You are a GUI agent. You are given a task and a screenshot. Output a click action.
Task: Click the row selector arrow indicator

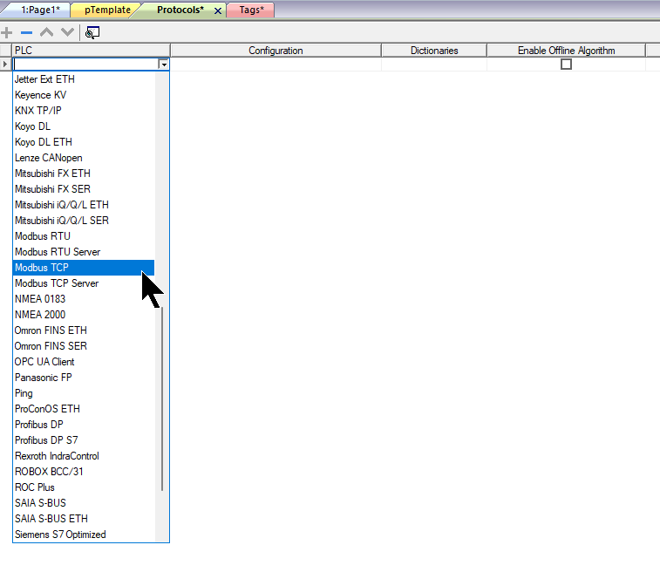click(6, 65)
